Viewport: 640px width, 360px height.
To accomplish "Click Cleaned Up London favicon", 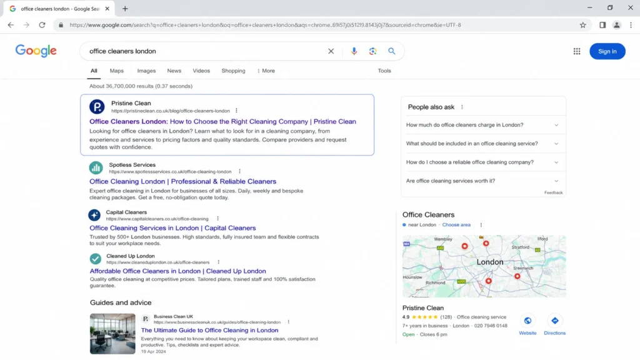I will (96, 258).
